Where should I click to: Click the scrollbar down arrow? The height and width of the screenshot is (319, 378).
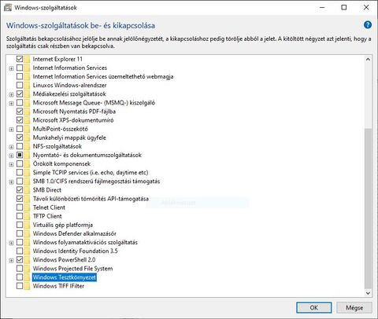tap(368, 293)
